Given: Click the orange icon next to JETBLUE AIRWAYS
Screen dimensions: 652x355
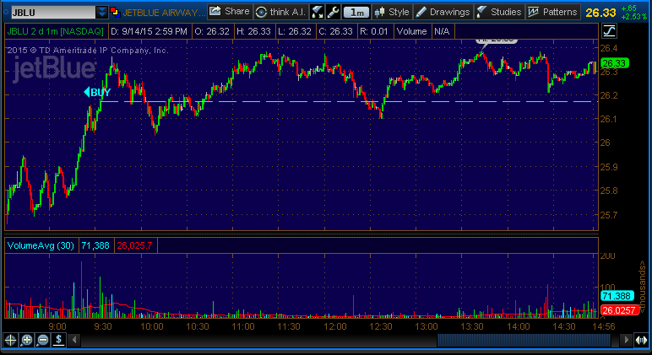Looking at the screenshot, I should coord(116,12).
